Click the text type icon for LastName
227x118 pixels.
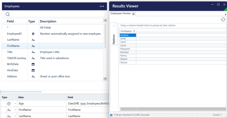(x=33, y=40)
